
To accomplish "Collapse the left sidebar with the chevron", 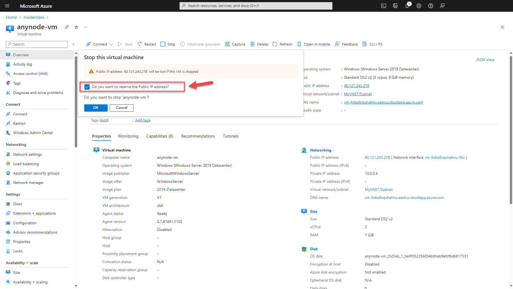I will tap(73, 44).
